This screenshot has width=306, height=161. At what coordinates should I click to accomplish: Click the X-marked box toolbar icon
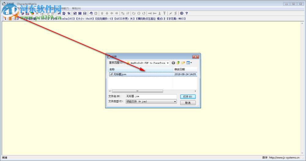[80, 13]
